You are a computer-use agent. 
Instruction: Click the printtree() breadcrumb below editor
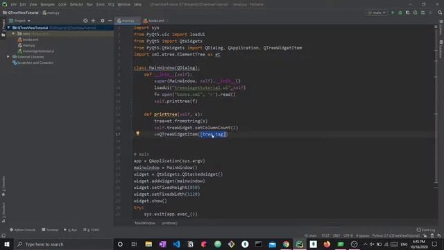tap(169, 223)
